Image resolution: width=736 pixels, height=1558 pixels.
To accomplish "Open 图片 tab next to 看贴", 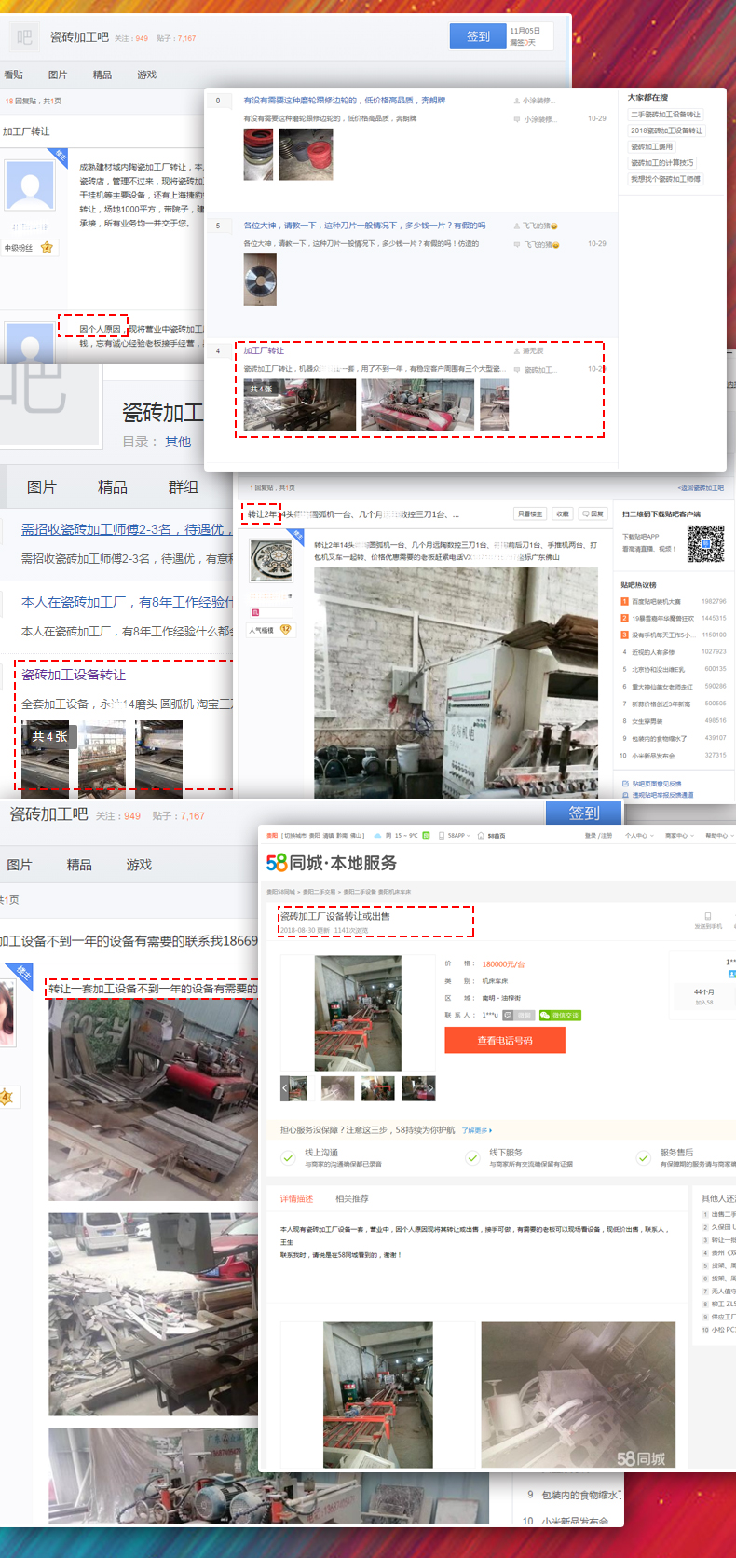I will [58, 75].
